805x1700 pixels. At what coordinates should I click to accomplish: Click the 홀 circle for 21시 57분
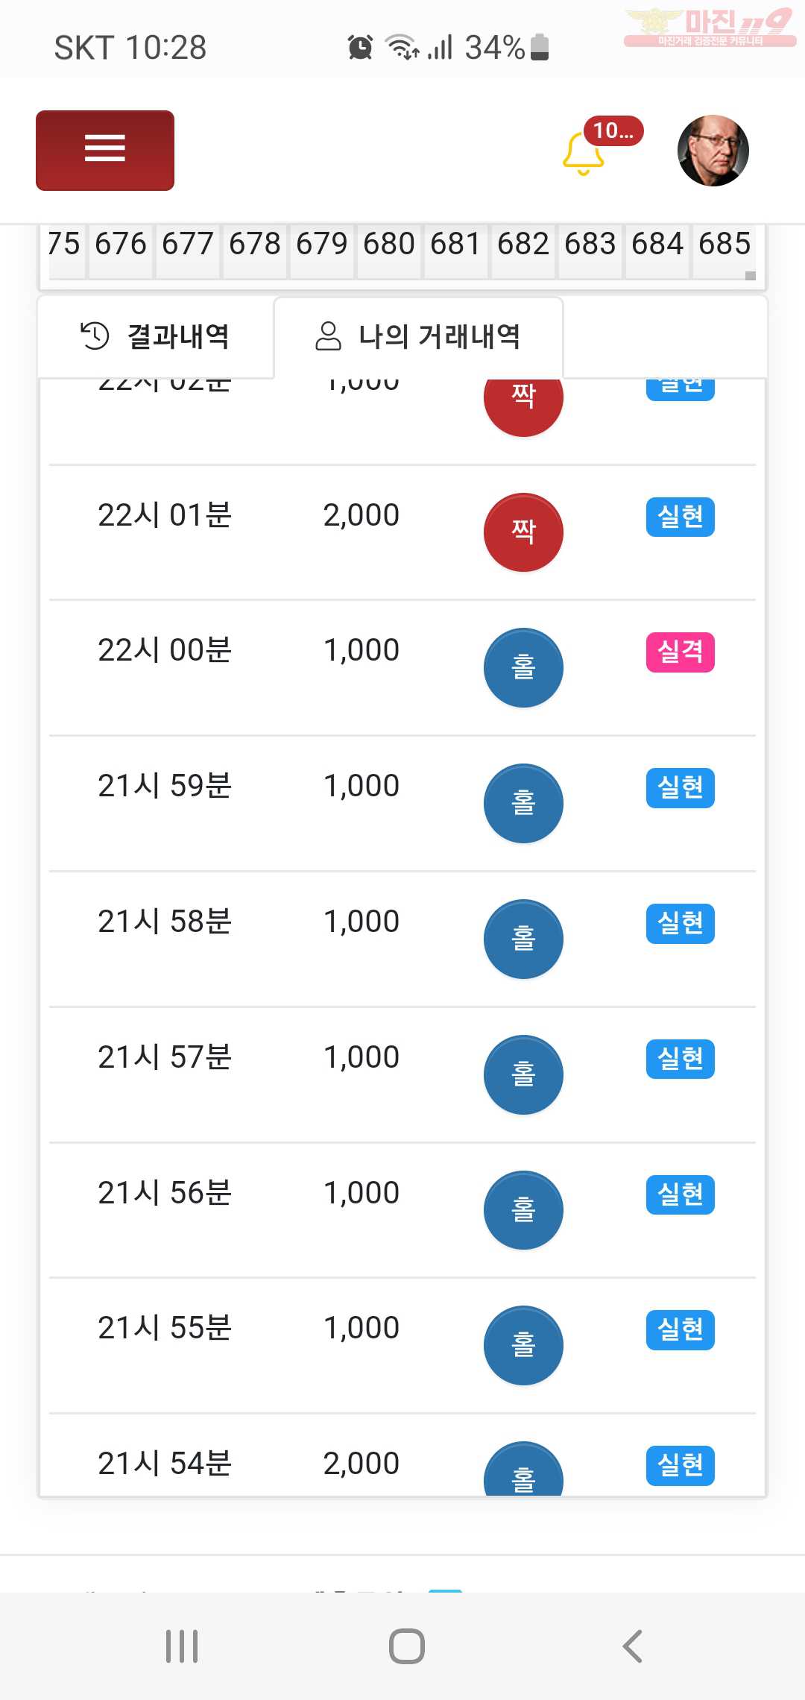click(523, 1074)
